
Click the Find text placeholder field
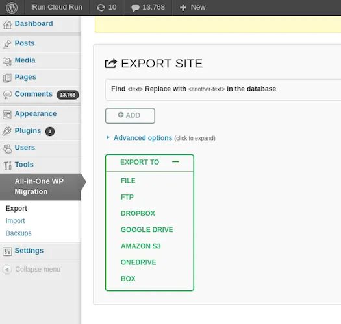click(x=135, y=89)
